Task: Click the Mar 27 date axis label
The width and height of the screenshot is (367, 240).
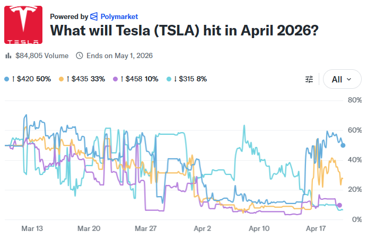Action: (145, 229)
